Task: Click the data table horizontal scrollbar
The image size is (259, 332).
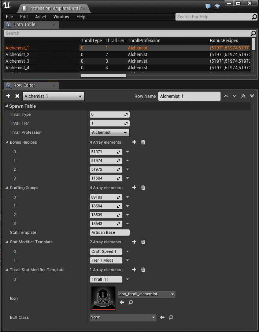Action: (x=103, y=75)
